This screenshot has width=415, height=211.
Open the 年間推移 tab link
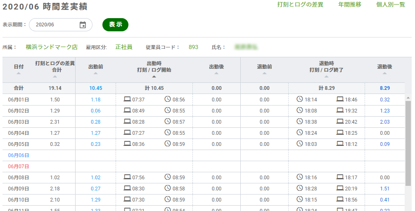tap(350, 5)
